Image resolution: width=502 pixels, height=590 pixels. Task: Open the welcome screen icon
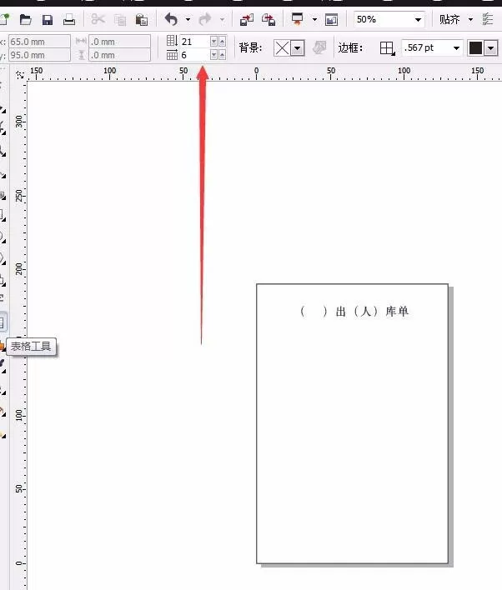pos(331,19)
